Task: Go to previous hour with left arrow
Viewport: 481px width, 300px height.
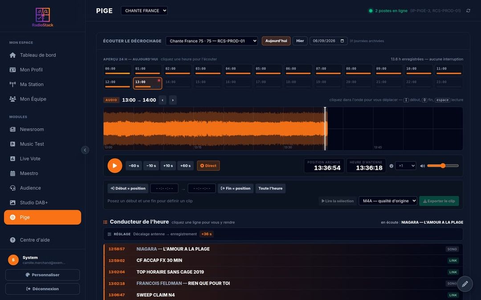Action: coord(163,100)
